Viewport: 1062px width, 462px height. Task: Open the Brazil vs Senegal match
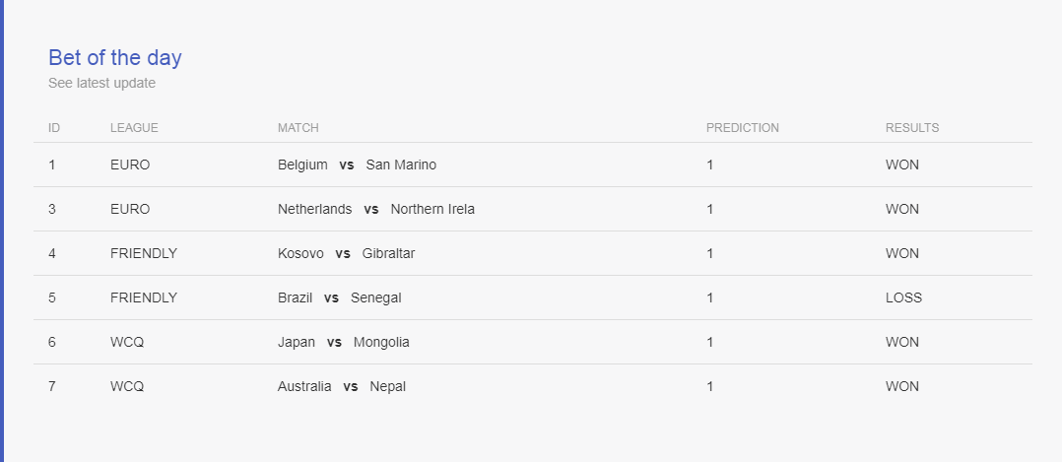click(339, 298)
